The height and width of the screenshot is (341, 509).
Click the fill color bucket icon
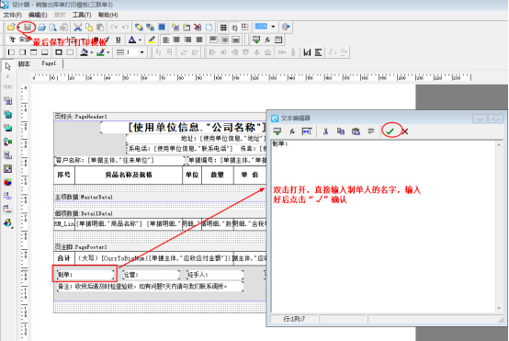tap(85, 52)
